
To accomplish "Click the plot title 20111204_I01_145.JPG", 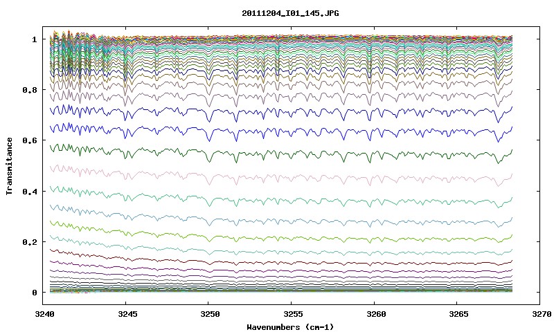I will (x=290, y=13).
